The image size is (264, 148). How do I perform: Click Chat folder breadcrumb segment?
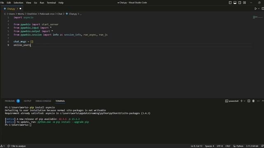pos(60,14)
